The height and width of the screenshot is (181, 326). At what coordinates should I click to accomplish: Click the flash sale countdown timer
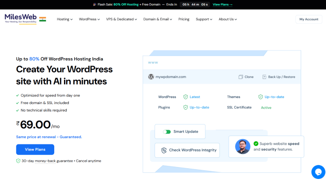pos(195,4)
